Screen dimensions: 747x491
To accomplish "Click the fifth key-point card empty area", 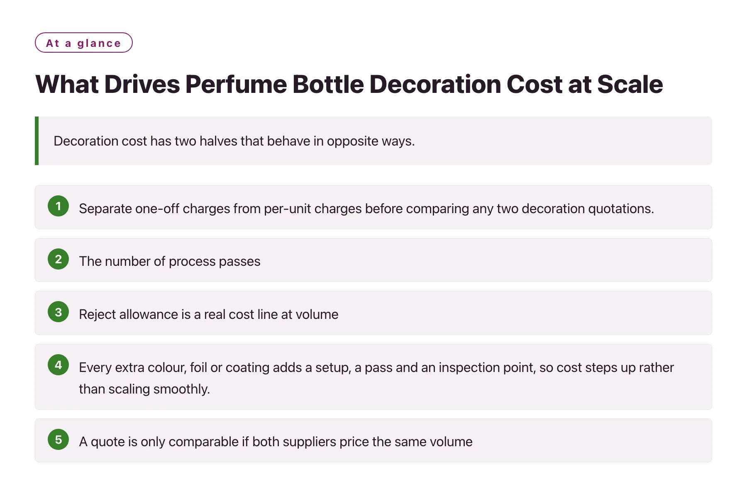I will 589,440.
